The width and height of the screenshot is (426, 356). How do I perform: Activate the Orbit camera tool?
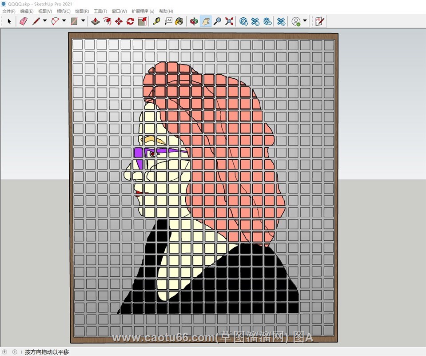point(194,21)
